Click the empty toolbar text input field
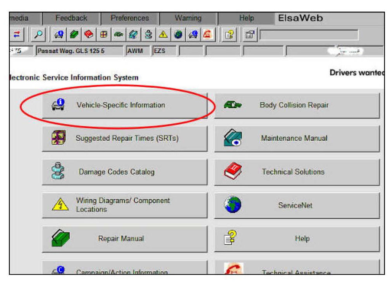 [x=309, y=35]
